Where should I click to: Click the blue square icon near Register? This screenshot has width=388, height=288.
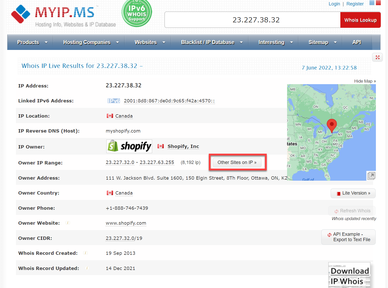pos(372,3)
